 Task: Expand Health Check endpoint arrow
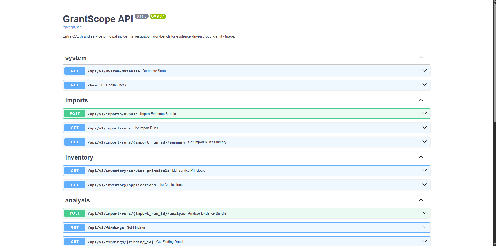425,85
